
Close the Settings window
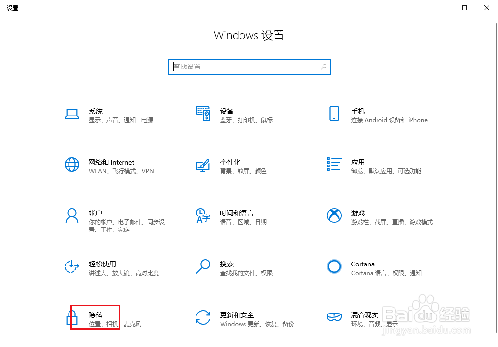tap(486, 8)
